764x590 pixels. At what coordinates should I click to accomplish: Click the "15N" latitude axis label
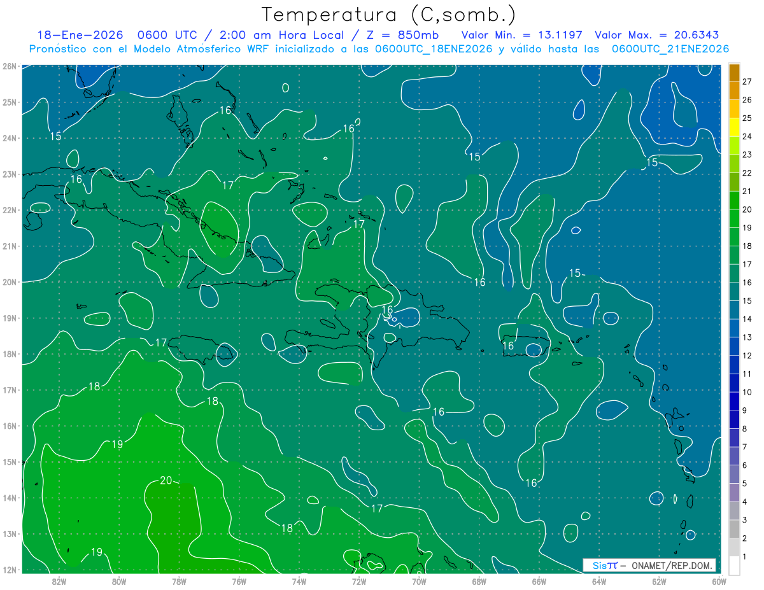(10, 461)
